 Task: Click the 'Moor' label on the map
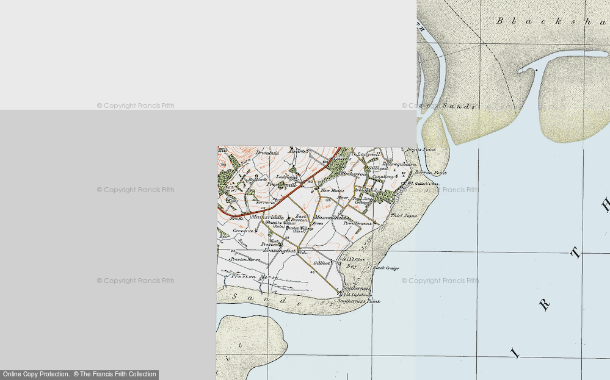343,198
